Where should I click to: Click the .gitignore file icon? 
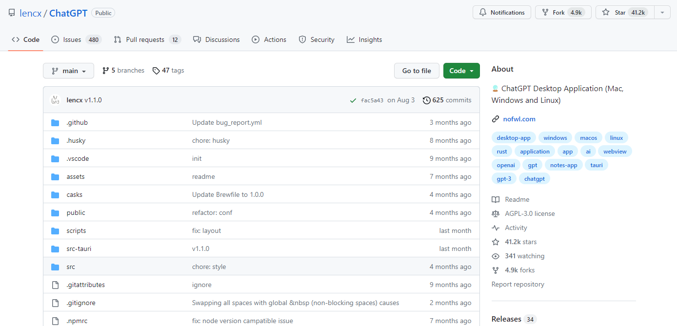(x=55, y=303)
